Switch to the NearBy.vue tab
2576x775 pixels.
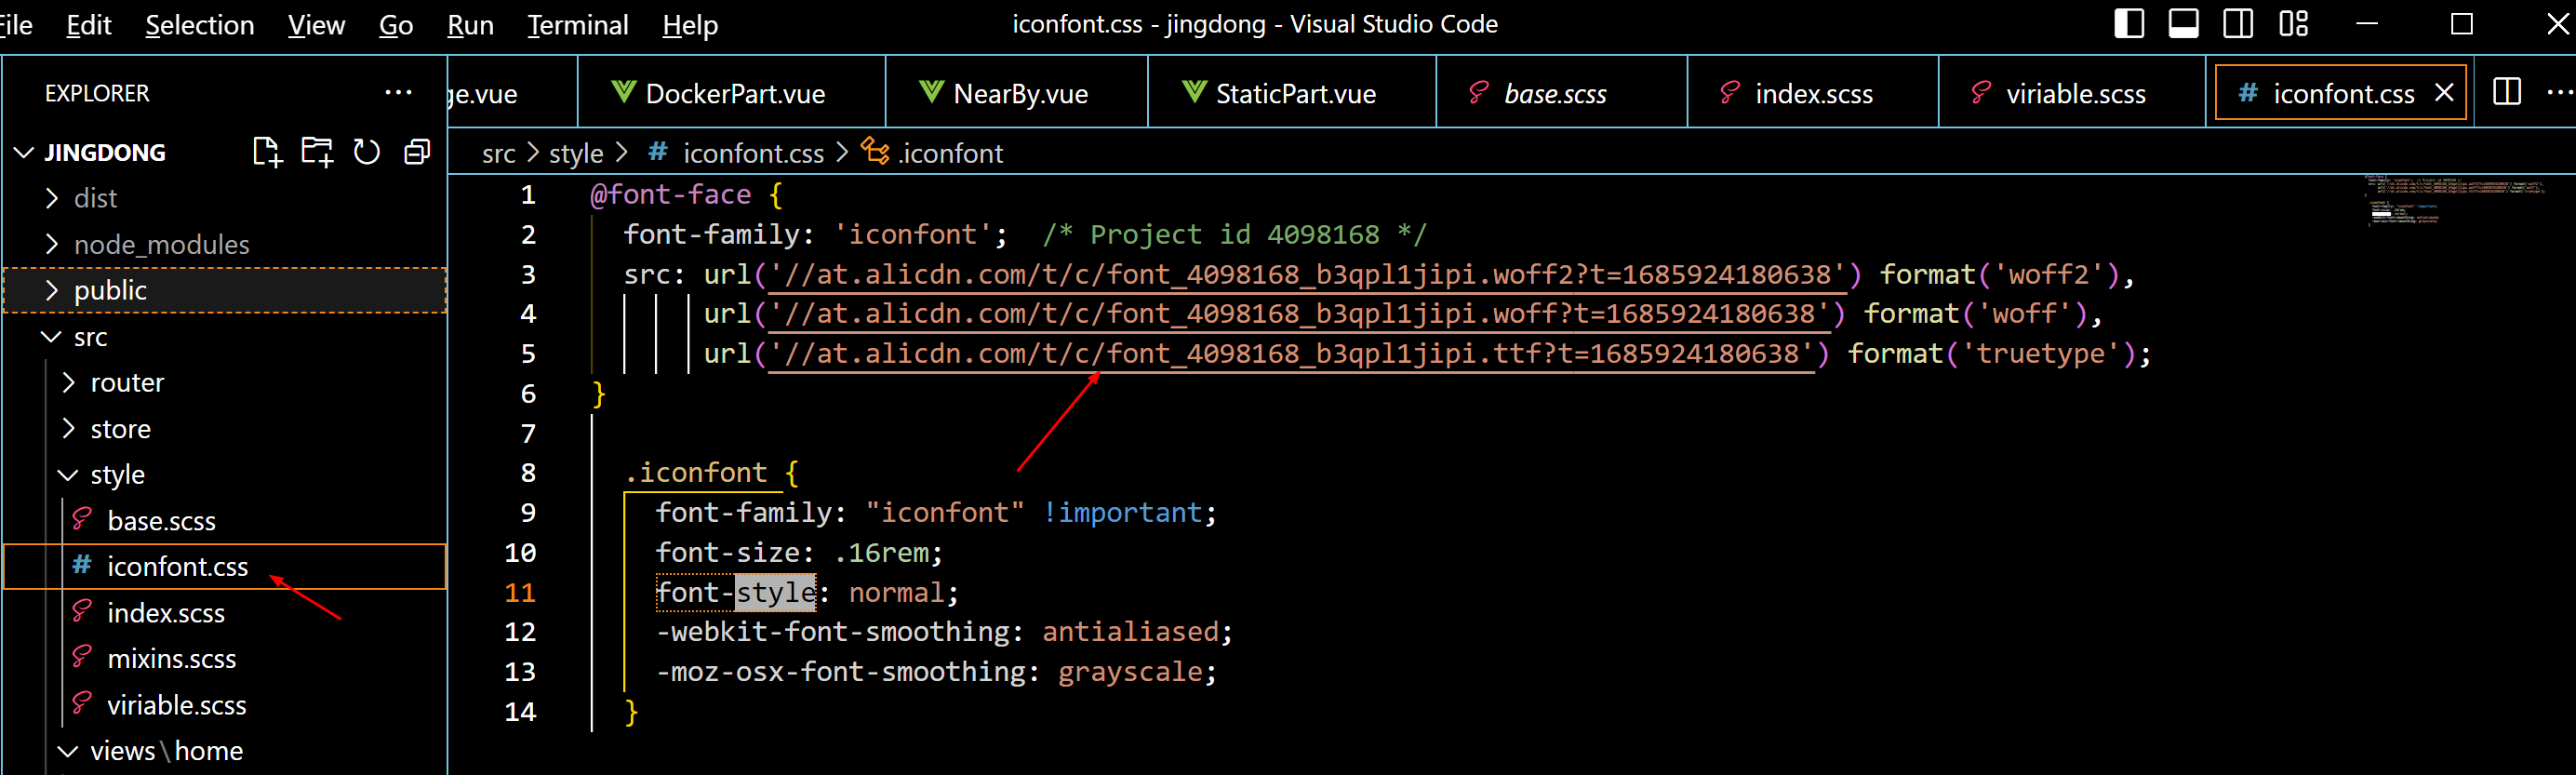coord(1017,92)
